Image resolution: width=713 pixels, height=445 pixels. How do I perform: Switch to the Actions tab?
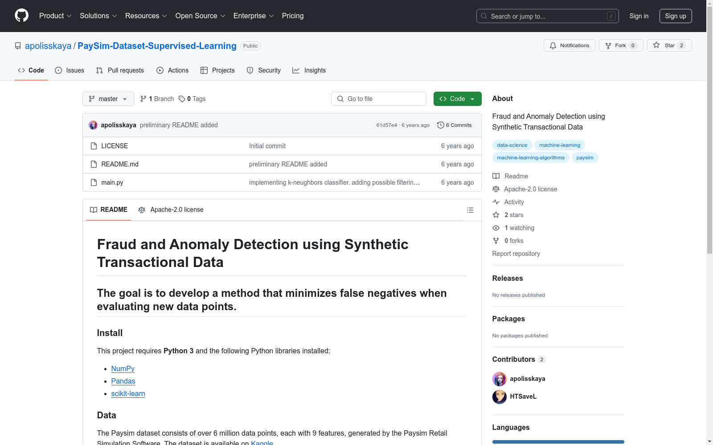point(172,70)
